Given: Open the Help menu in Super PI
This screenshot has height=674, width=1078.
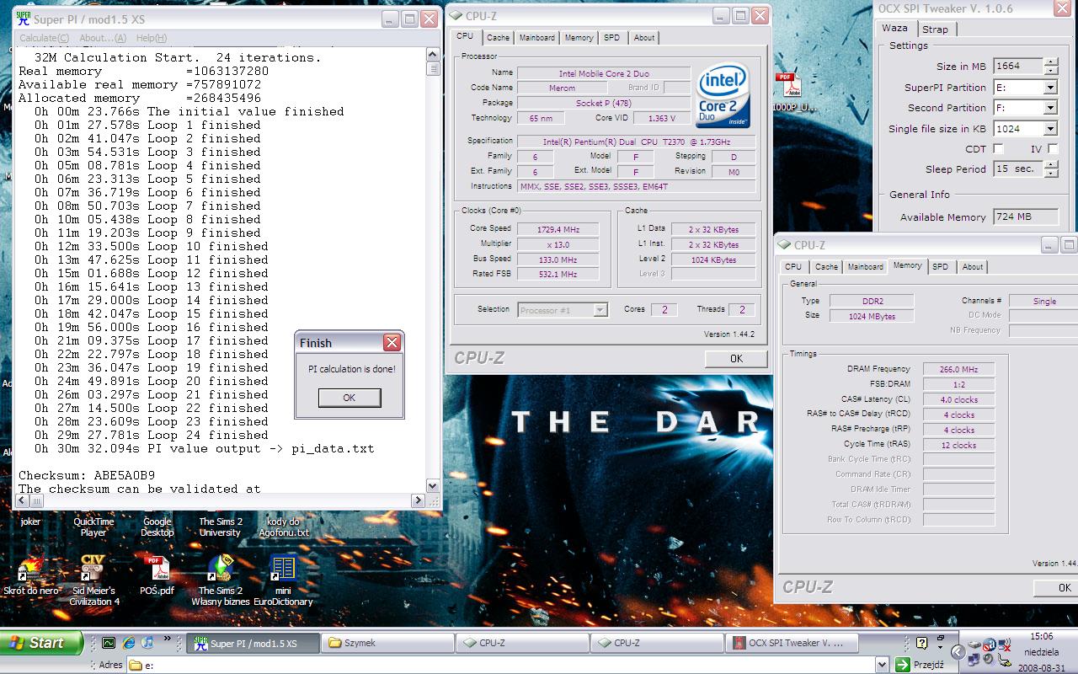Looking at the screenshot, I should (x=152, y=38).
